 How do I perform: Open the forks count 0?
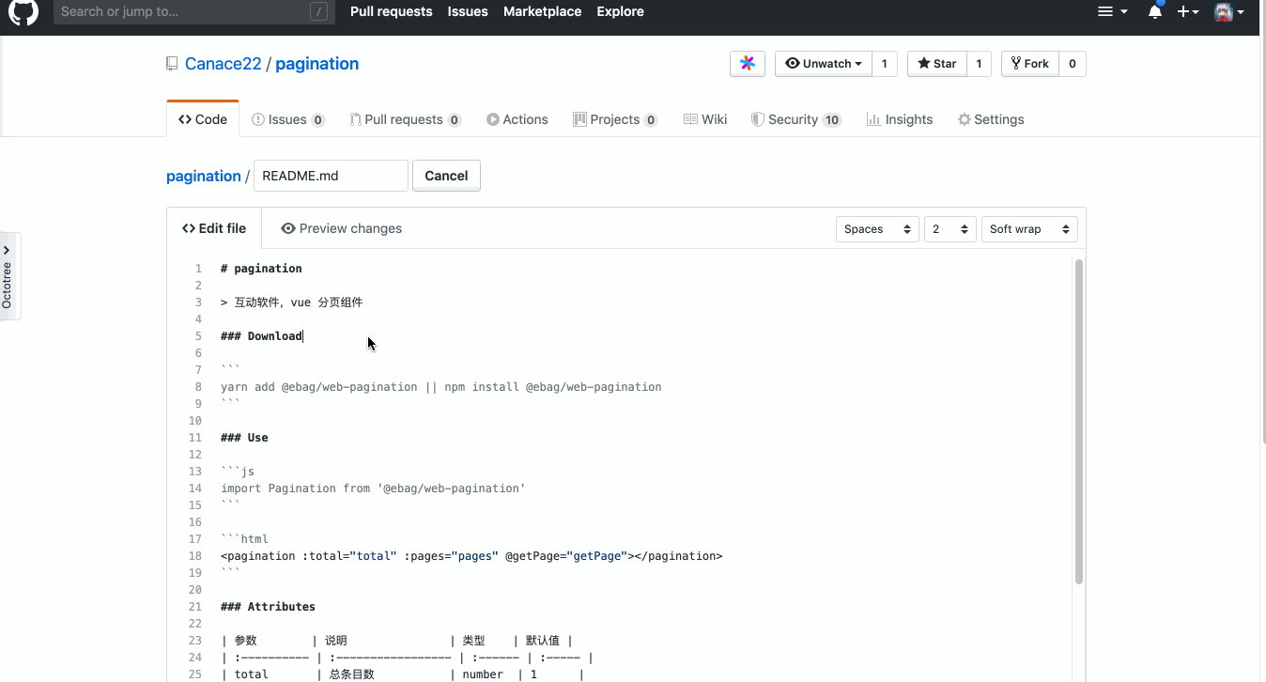click(x=1073, y=64)
